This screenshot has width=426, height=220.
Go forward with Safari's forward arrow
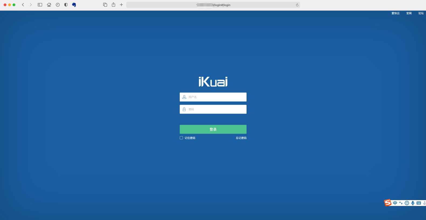click(31, 5)
